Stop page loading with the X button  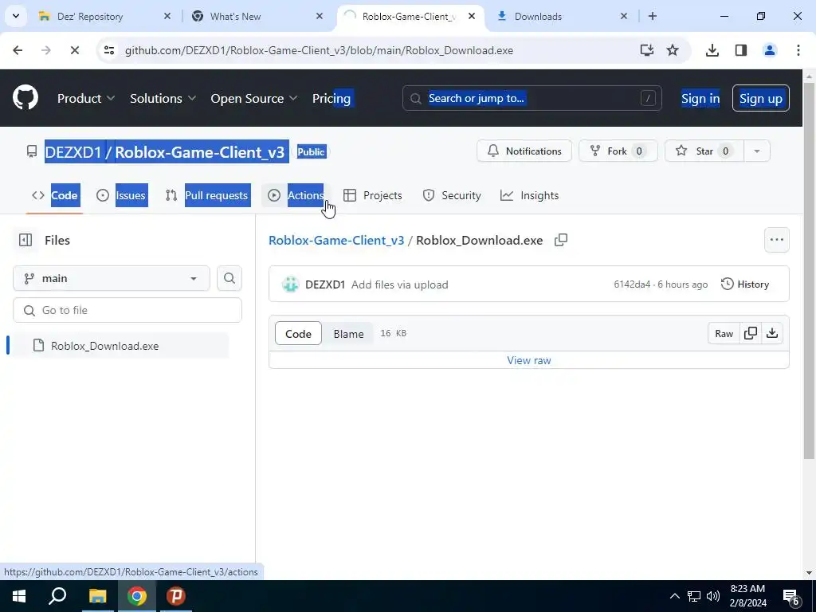pyautogui.click(x=74, y=50)
